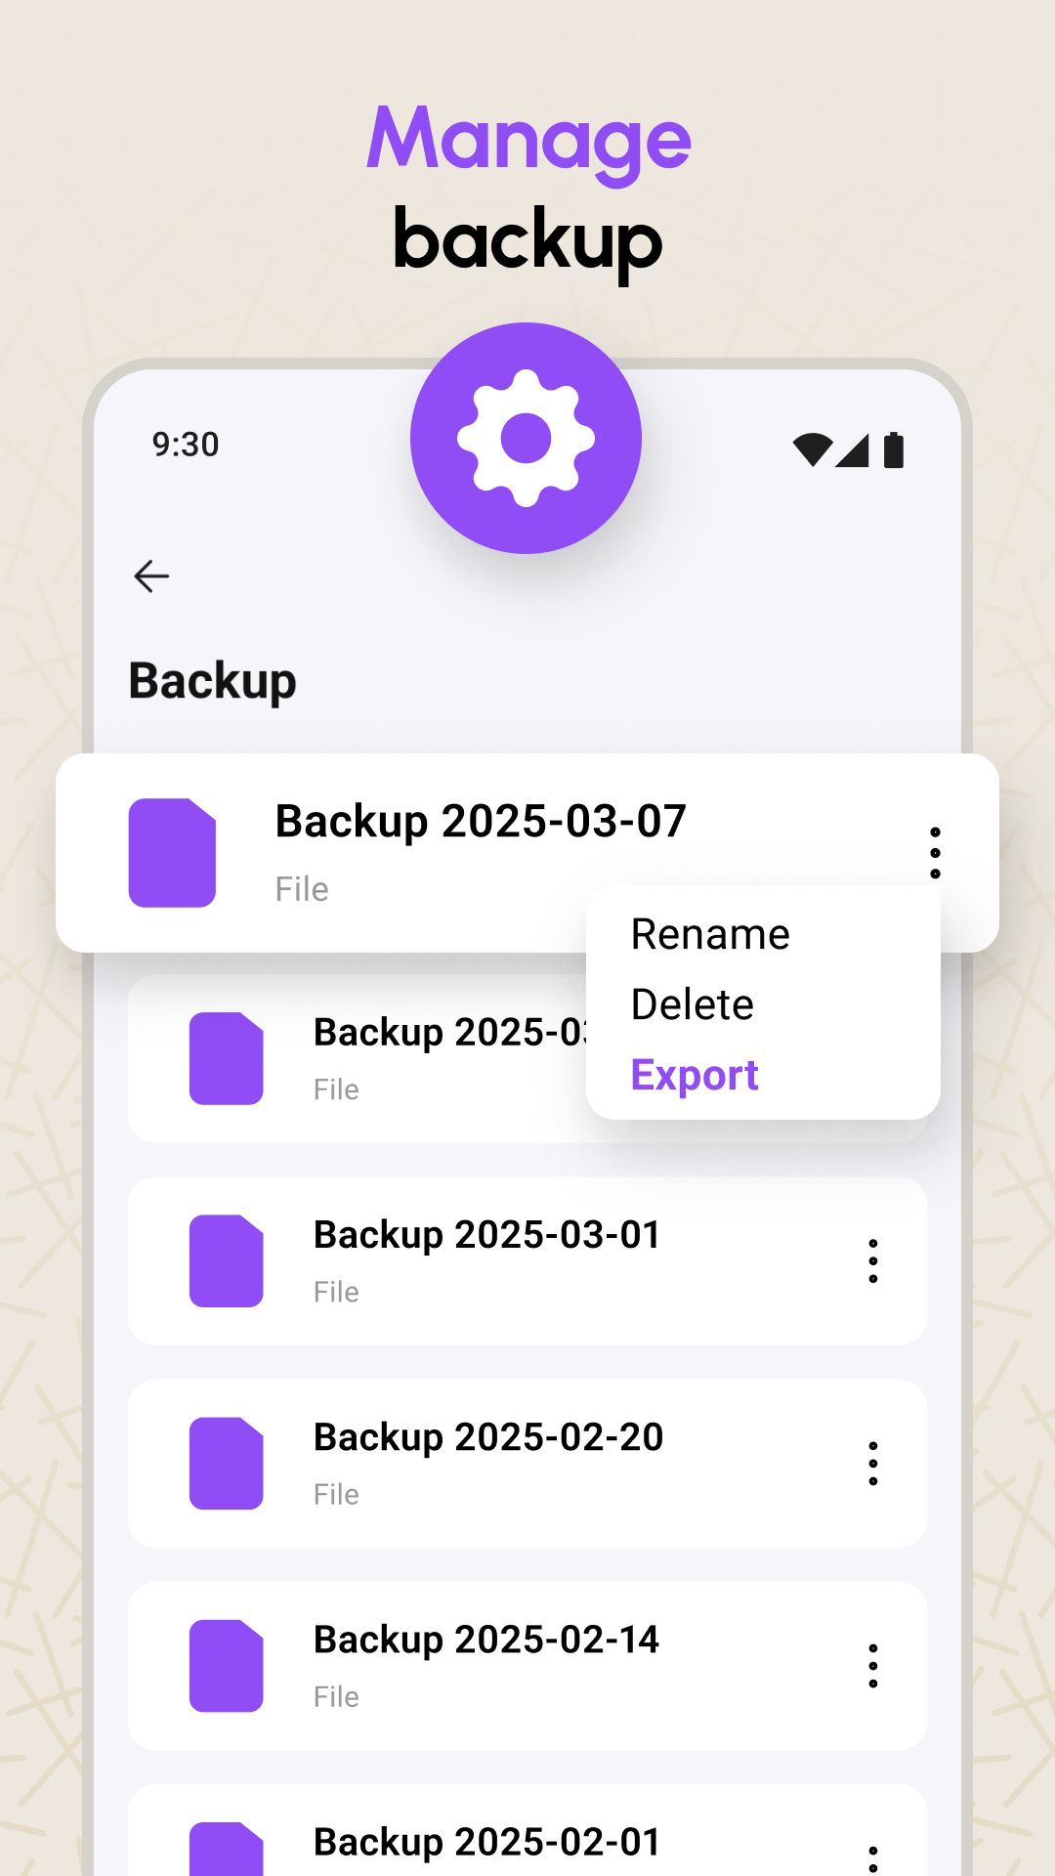The width and height of the screenshot is (1055, 1876).
Task: Tap the Backup 2025-02-20 file icon
Action: click(226, 1463)
